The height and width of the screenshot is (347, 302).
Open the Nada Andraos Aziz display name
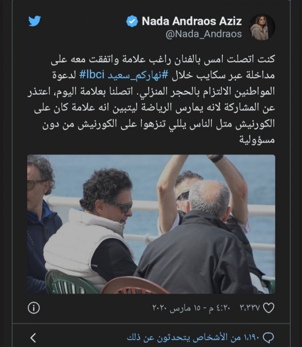click(192, 21)
